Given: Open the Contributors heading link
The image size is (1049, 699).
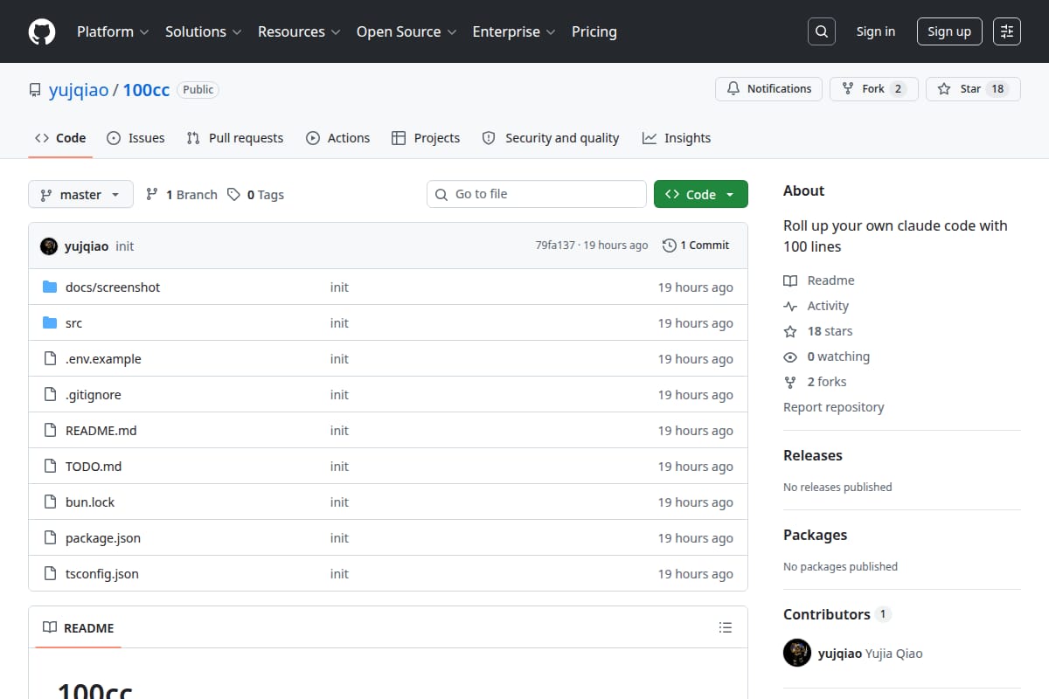Looking at the screenshot, I should coord(837,614).
